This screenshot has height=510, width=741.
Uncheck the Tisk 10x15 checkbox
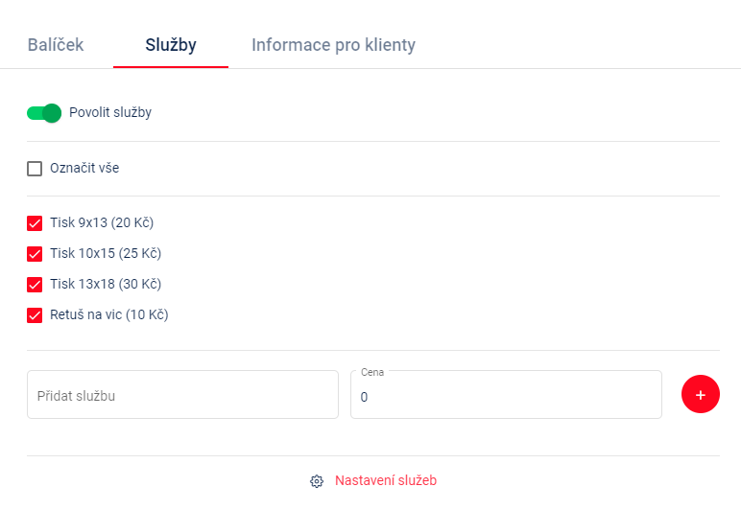(x=35, y=253)
